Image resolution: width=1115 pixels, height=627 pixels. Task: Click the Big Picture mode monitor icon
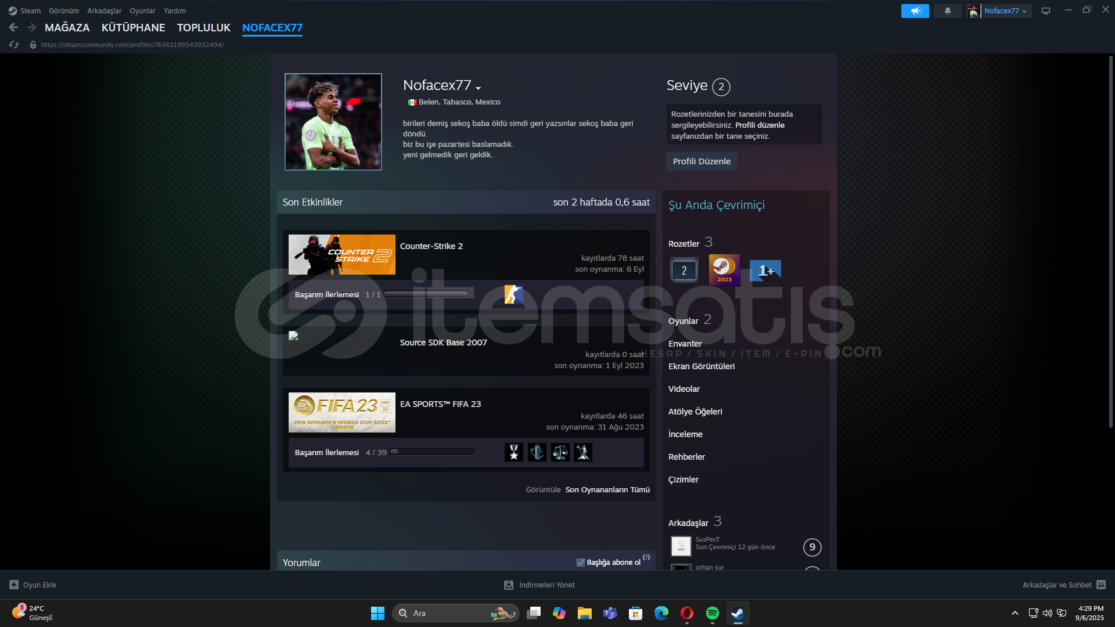[x=1045, y=11]
